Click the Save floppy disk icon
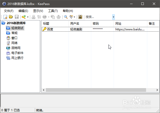The height and width of the screenshot is (113, 160). (17, 17)
